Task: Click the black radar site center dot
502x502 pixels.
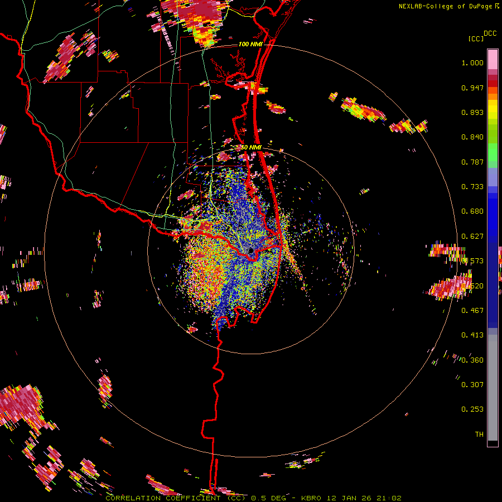Action: coord(250,250)
